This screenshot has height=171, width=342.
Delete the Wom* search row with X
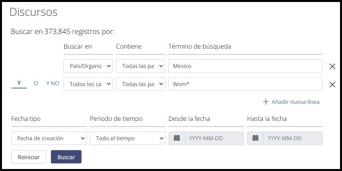tap(332, 84)
